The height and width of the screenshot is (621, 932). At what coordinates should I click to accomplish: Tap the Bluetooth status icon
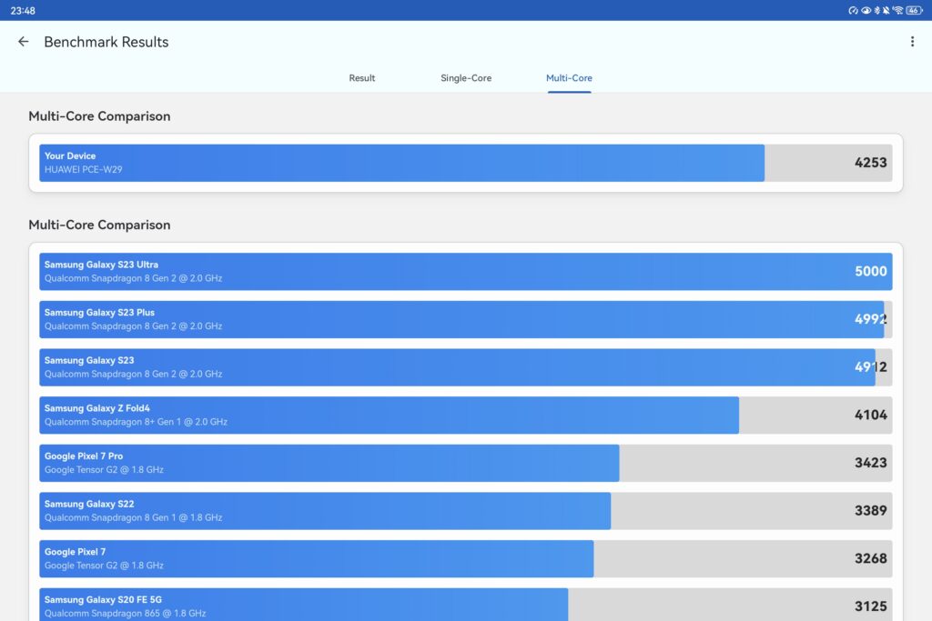876,10
